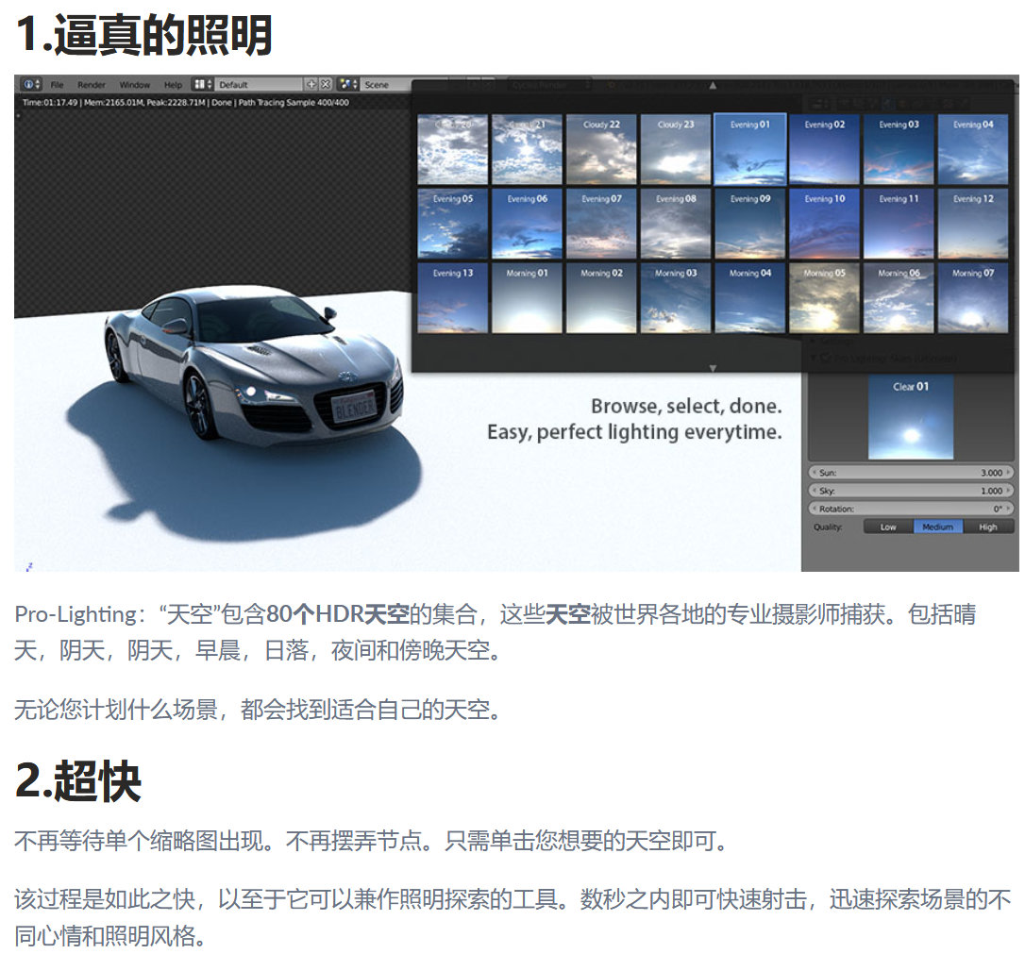
Task: Open the scene selector icon
Action: (x=348, y=84)
